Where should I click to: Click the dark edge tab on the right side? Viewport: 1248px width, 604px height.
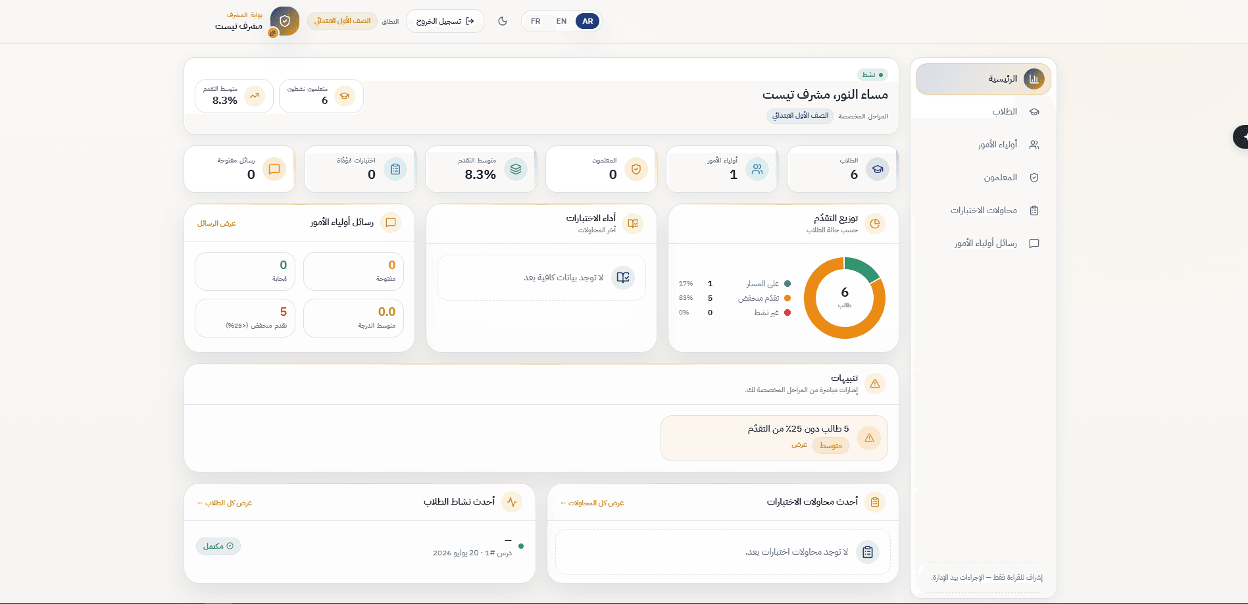pyautogui.click(x=1241, y=137)
